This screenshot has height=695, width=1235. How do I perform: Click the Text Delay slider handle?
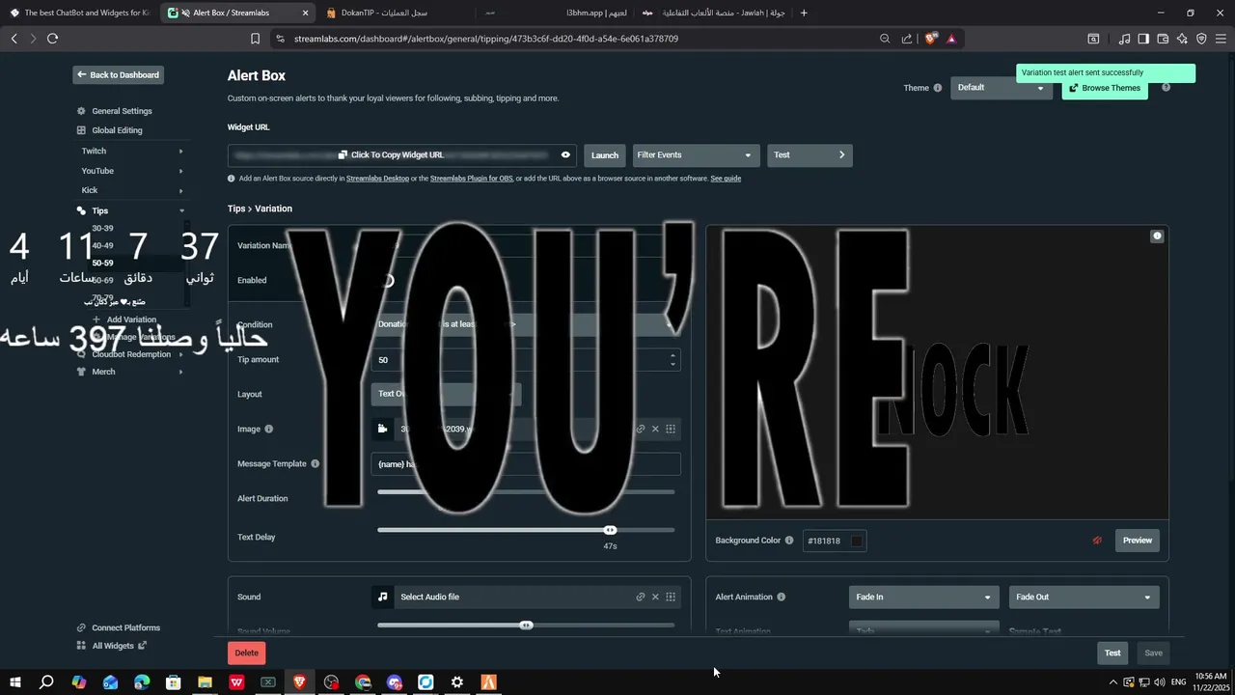click(x=610, y=530)
